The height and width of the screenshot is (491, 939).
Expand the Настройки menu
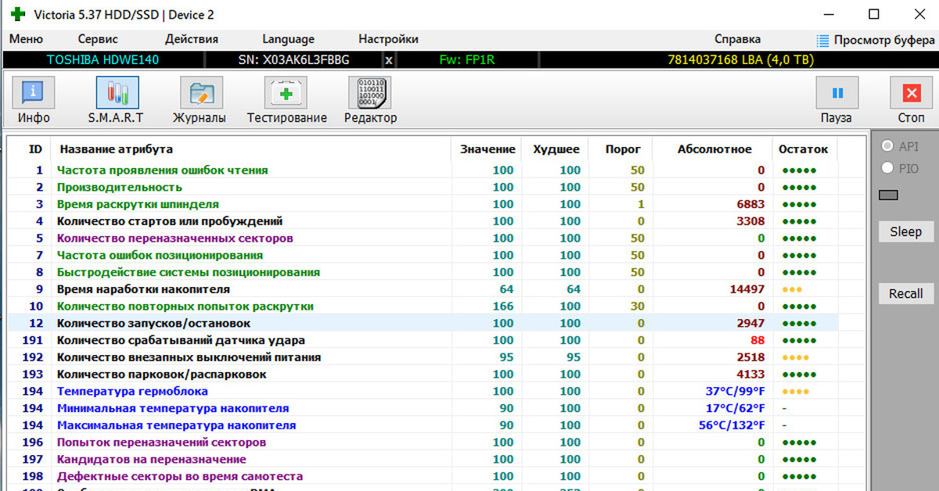[x=388, y=39]
